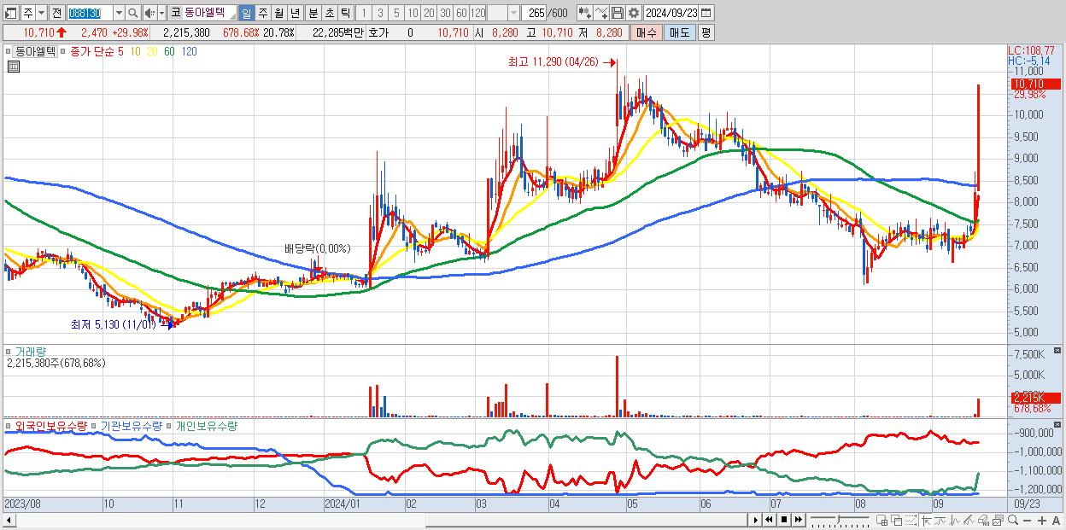Image resolution: width=1066 pixels, height=530 pixels.
Task: Click the stop button in replay controls
Action: click(783, 520)
